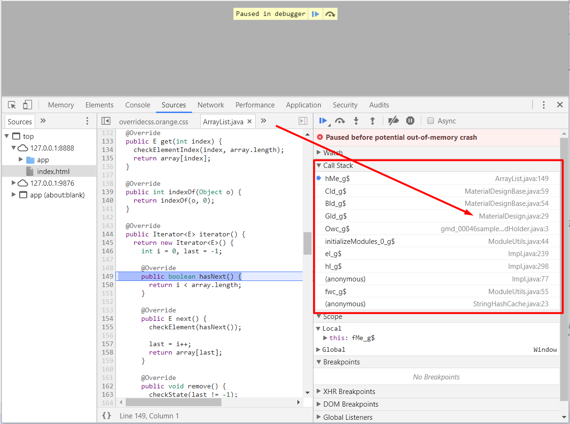Select the Owc_g$ call stack frame

[x=436, y=229]
